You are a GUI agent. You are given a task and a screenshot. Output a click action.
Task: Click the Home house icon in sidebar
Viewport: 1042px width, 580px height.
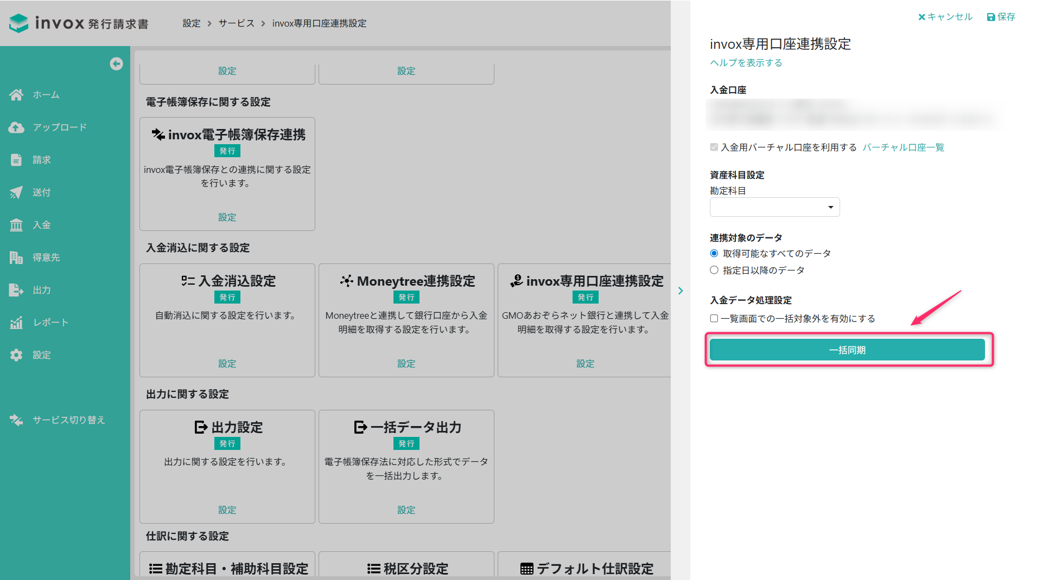pyautogui.click(x=16, y=95)
